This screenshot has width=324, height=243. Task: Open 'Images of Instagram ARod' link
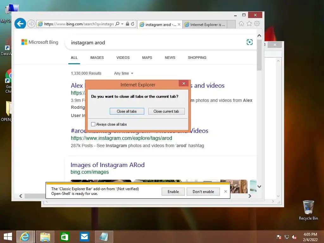[108, 165]
